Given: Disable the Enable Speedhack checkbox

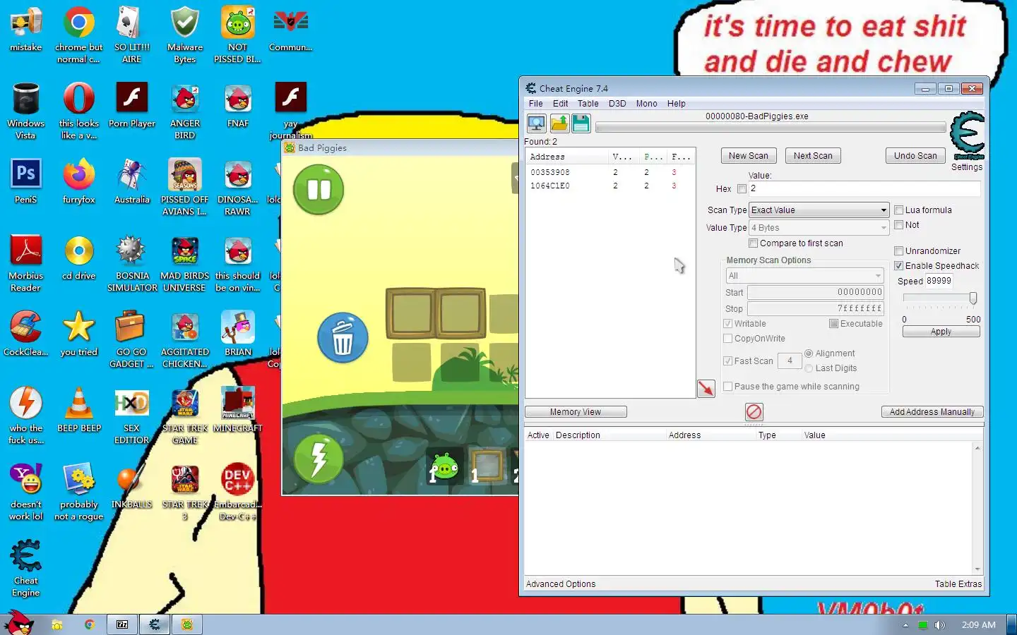Looking at the screenshot, I should [899, 266].
